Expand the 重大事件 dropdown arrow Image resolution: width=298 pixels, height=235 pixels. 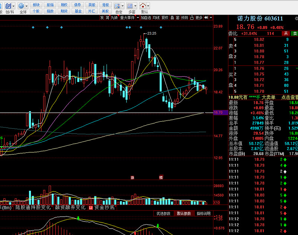click(x=137, y=17)
